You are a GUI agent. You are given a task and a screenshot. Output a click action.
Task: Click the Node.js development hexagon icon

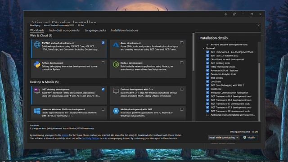[116, 64]
